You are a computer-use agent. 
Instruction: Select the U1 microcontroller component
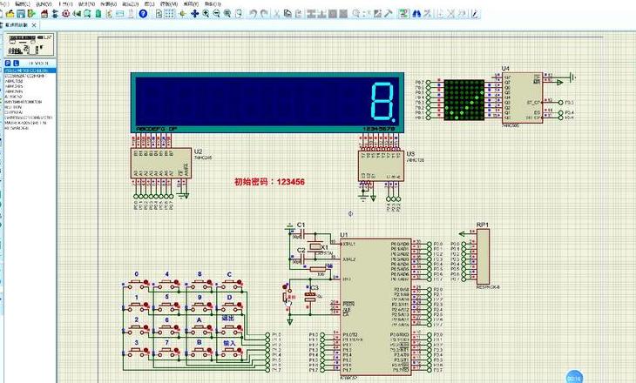click(x=376, y=306)
